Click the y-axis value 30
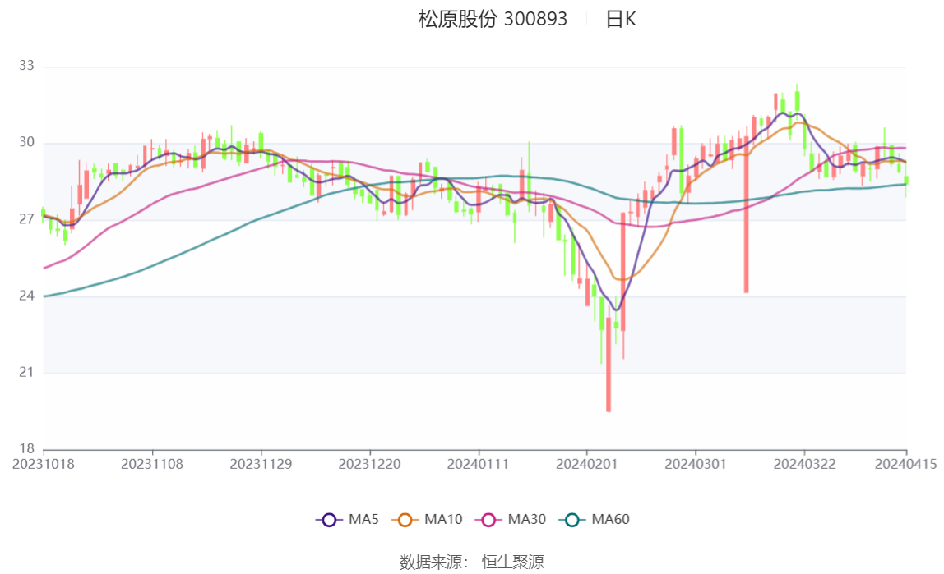 click(26, 142)
